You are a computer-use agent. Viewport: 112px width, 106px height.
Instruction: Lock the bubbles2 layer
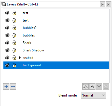(14, 28)
